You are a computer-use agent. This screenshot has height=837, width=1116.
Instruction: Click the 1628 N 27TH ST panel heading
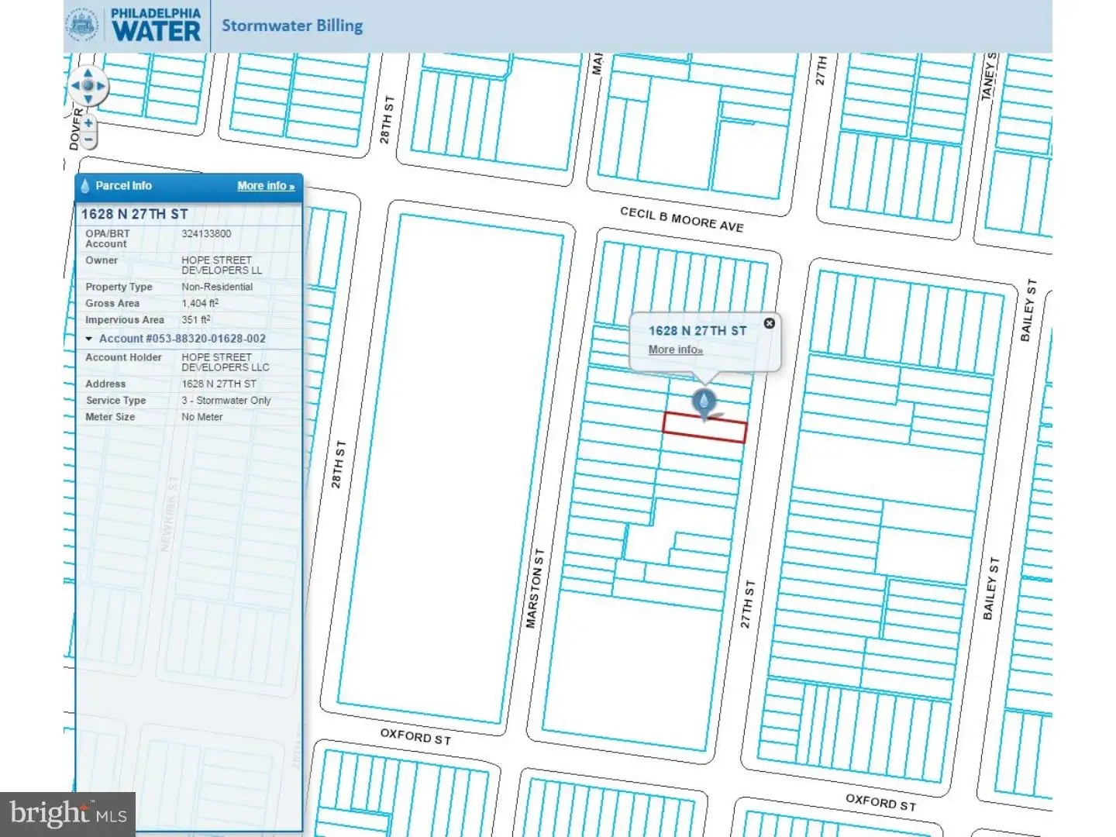pos(134,214)
